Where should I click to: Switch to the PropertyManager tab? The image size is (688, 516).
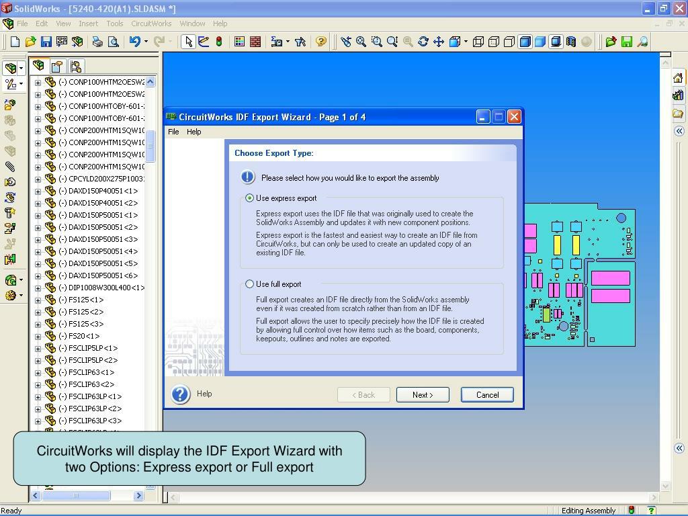[x=57, y=67]
